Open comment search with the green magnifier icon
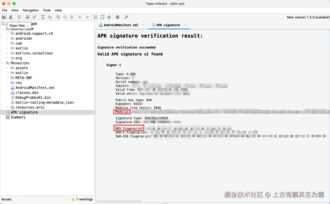330x204 pixels. (72, 17)
